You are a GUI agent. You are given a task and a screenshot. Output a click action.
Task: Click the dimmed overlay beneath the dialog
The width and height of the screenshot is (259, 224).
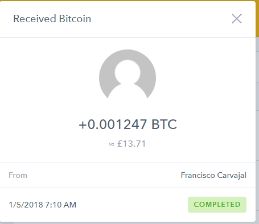click(x=129, y=223)
